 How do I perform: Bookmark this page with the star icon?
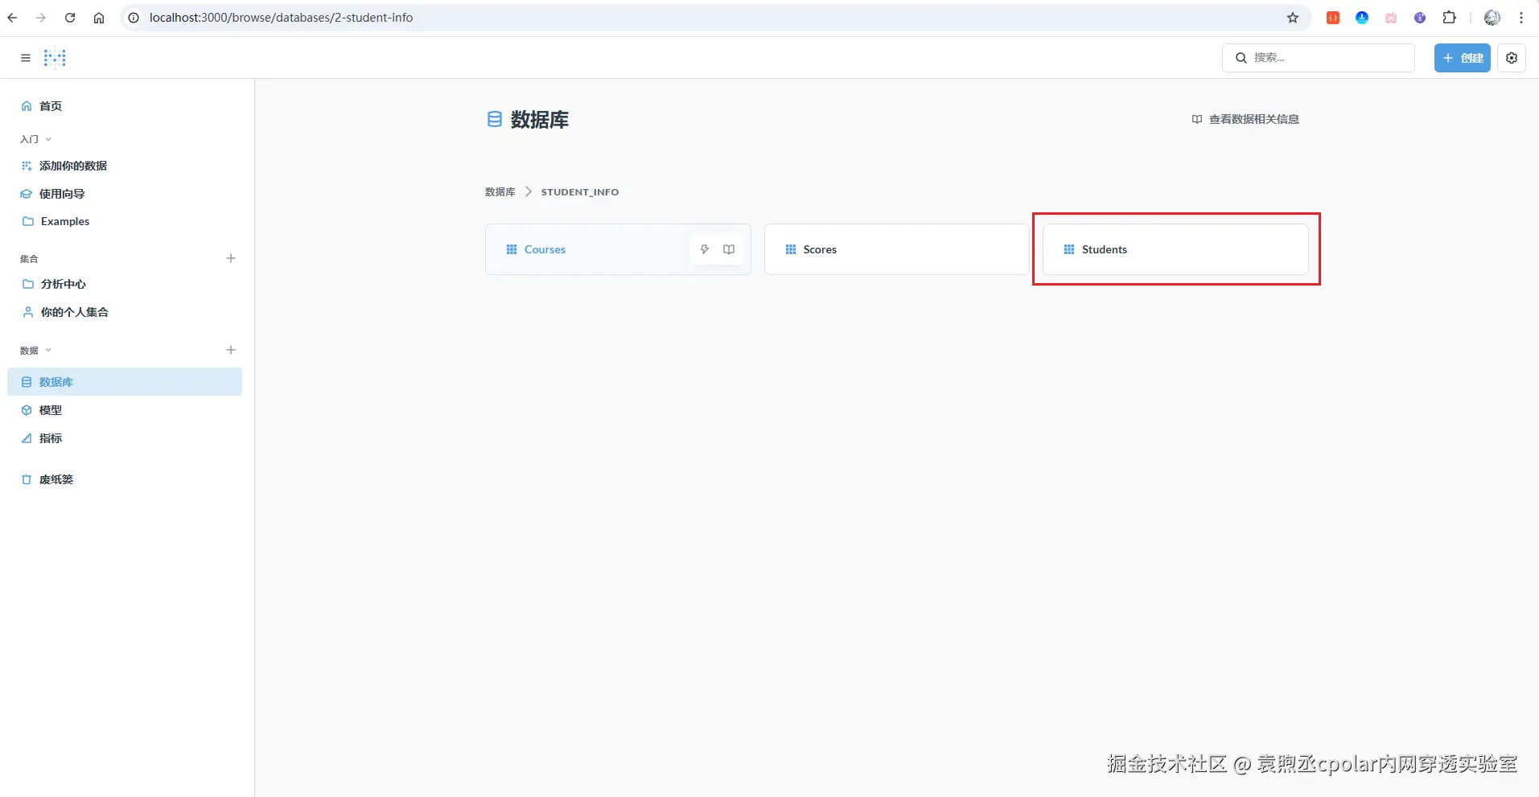click(x=1293, y=18)
